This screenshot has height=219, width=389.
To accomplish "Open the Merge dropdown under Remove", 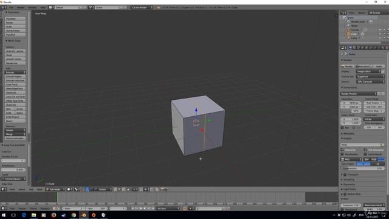I will pos(15,134).
